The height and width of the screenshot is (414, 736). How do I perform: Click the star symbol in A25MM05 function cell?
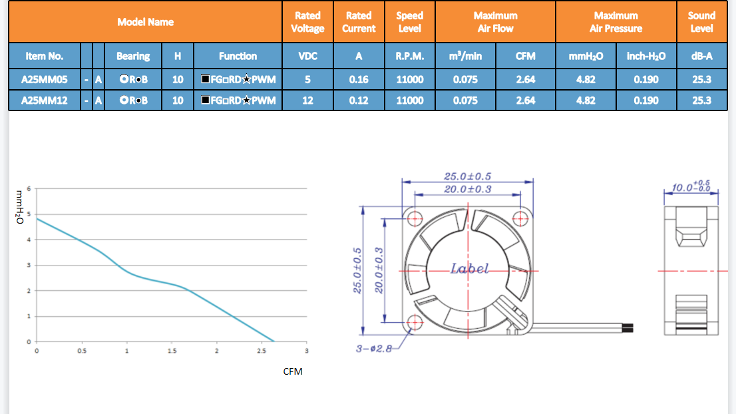click(246, 79)
